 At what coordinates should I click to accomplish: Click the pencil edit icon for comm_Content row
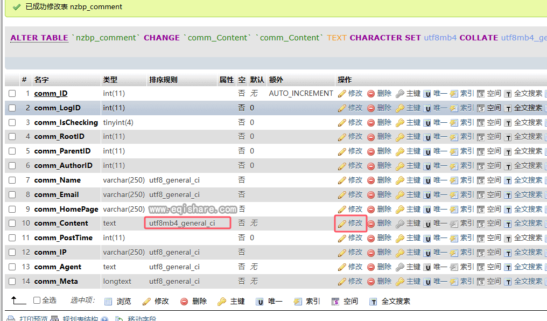(342, 224)
